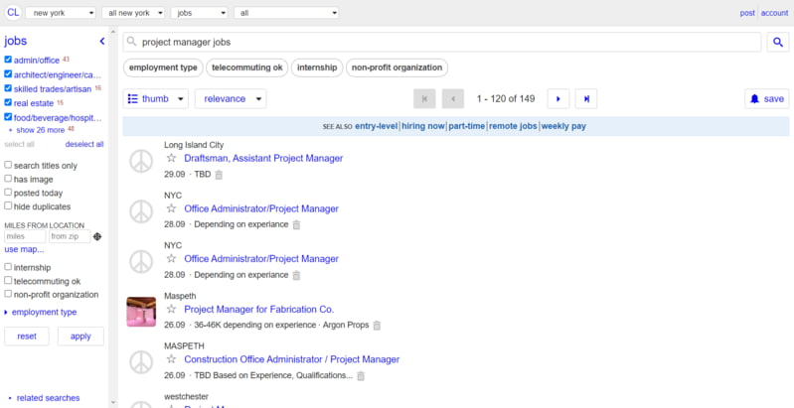The width and height of the screenshot is (794, 408).
Task: Uncheck skilled trades/artisan category
Action: (x=8, y=88)
